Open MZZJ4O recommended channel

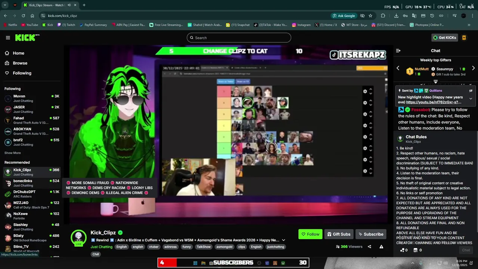32,205
